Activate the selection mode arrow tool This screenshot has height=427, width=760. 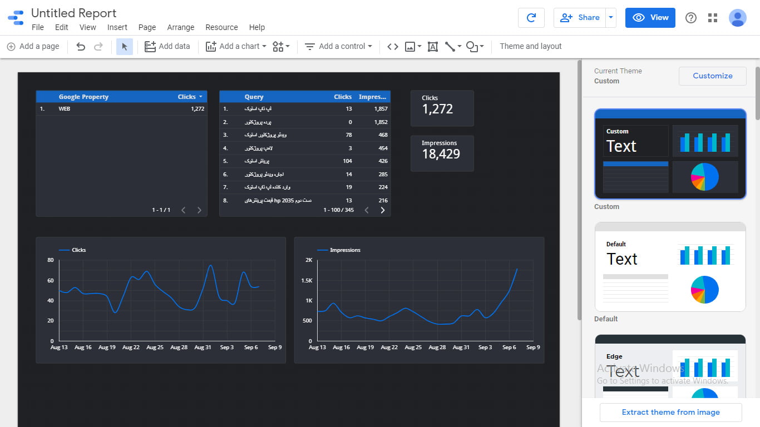(125, 47)
